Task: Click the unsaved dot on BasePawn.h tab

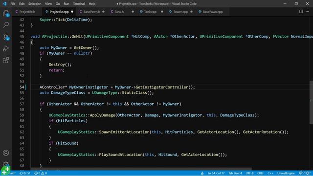Action: coord(103,12)
